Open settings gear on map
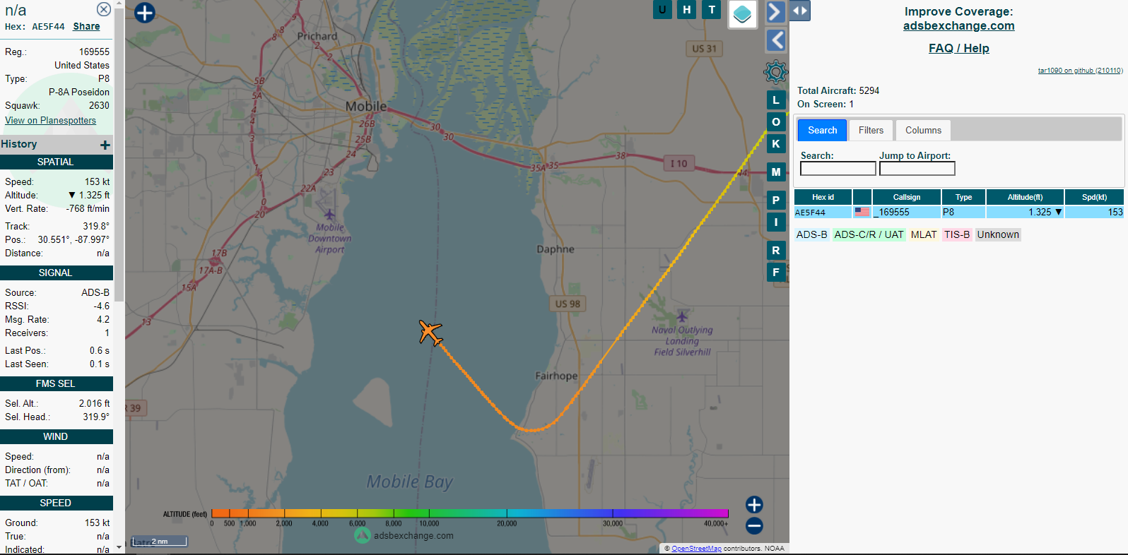Screen dimensions: 1128x555 coord(775,71)
